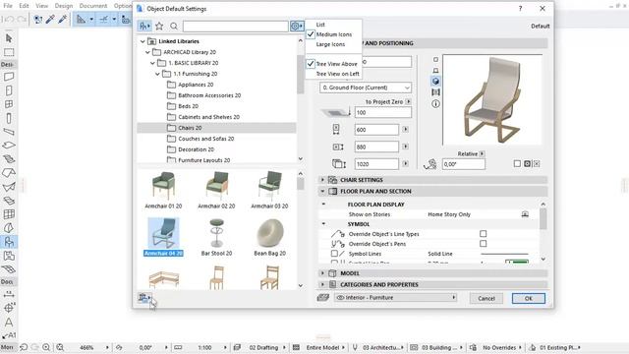Click the library search input field
The height and width of the screenshot is (354, 629).
236,27
